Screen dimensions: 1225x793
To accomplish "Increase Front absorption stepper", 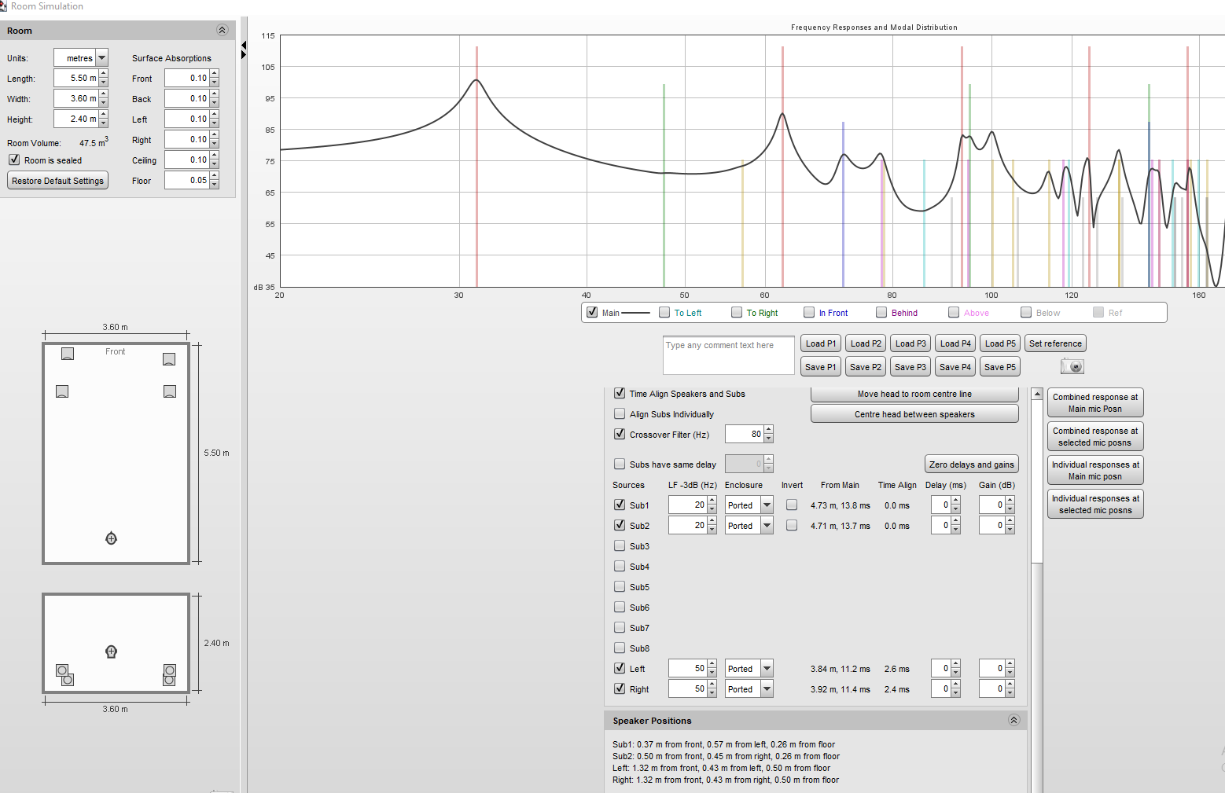I will click(214, 74).
